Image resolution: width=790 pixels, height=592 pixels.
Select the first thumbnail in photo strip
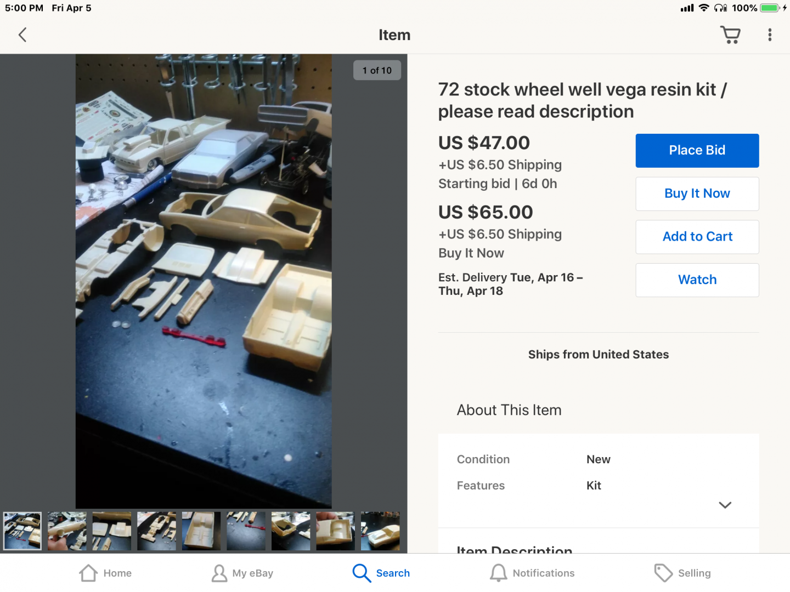pos(22,531)
